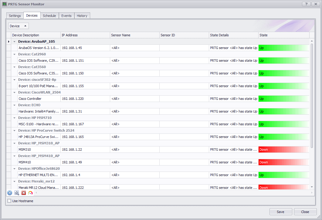322x220 pixels.
Task: Go to the Events tab
Action: (66, 15)
